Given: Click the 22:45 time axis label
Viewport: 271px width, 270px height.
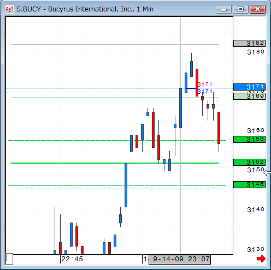Looking at the screenshot, I should coord(72,259).
